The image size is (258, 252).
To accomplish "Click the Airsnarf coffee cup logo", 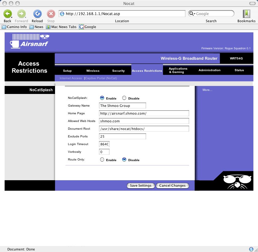I will 29,42.
